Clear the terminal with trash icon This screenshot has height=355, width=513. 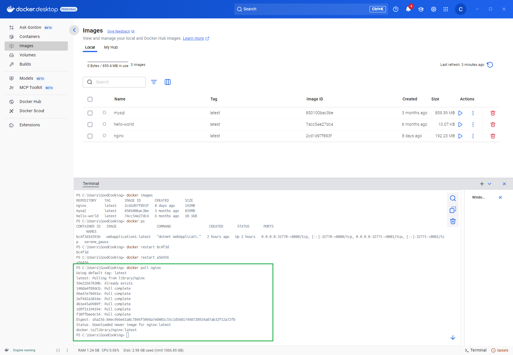tap(453, 221)
